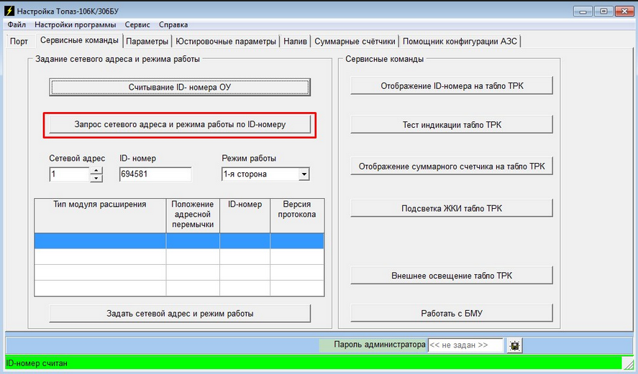Click Считывание ID-номера ОУ button
The width and height of the screenshot is (638, 374).
(x=180, y=88)
